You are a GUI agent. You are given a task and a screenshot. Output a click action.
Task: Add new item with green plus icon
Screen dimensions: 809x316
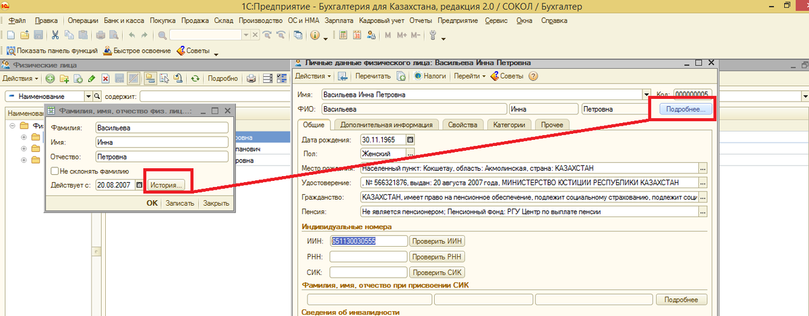coord(50,79)
